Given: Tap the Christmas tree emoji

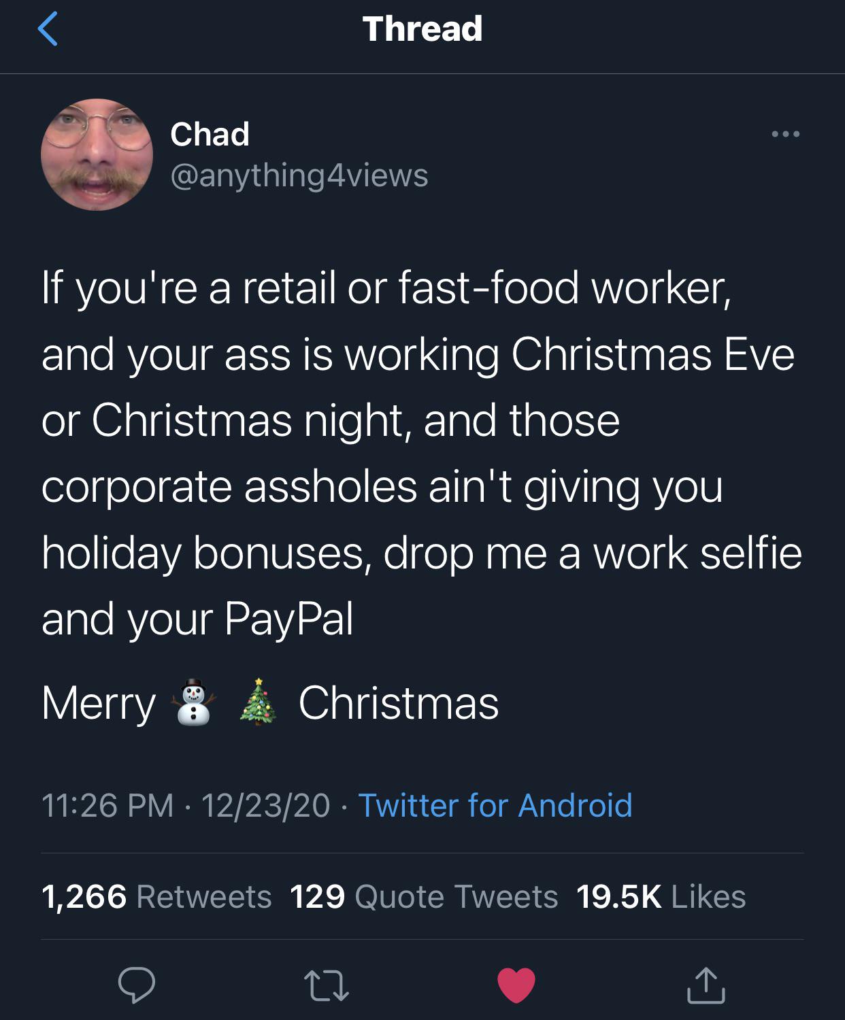Looking at the screenshot, I should tap(259, 702).
